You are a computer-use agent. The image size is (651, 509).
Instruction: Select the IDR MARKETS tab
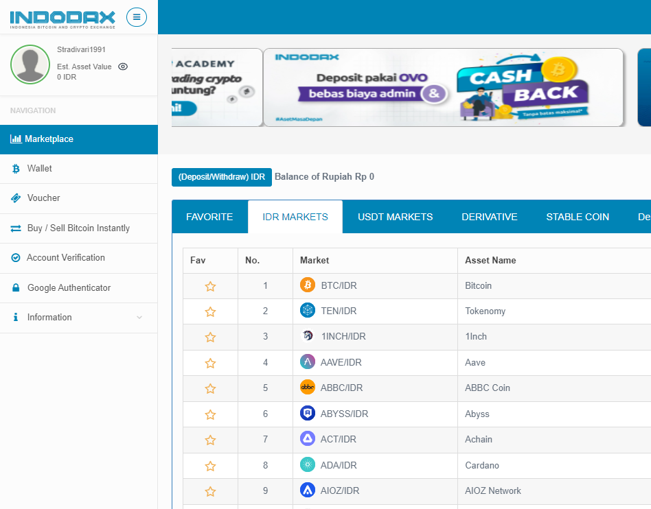coord(295,217)
